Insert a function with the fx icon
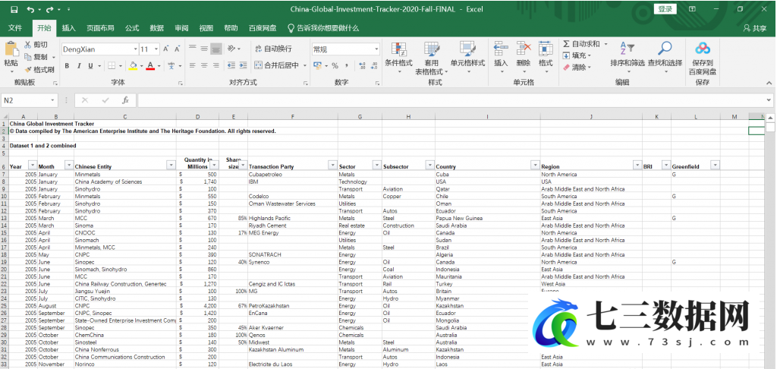The height and width of the screenshot is (369, 777). click(x=126, y=100)
